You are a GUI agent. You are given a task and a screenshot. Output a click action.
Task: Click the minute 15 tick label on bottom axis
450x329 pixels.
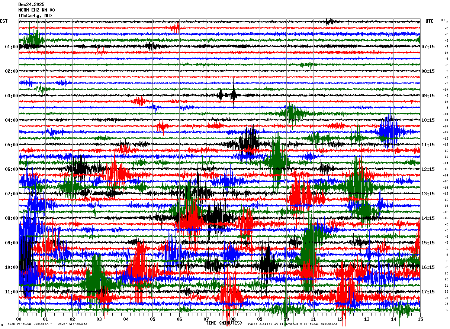420,319
